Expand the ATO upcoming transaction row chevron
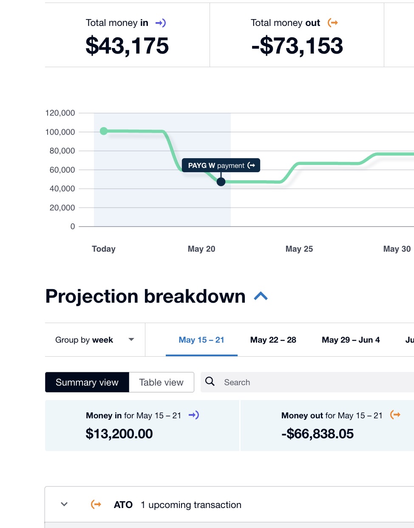The width and height of the screenshot is (414, 528). coord(64,504)
